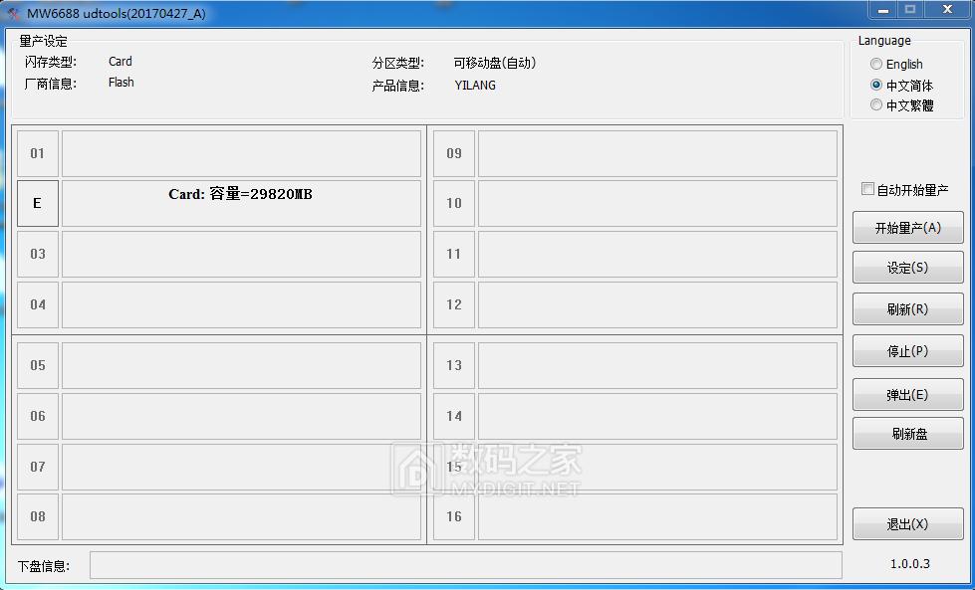Viewport: 975px width, 590px height.
Task: Enable the 自动开始量产 checkbox
Action: 867,188
